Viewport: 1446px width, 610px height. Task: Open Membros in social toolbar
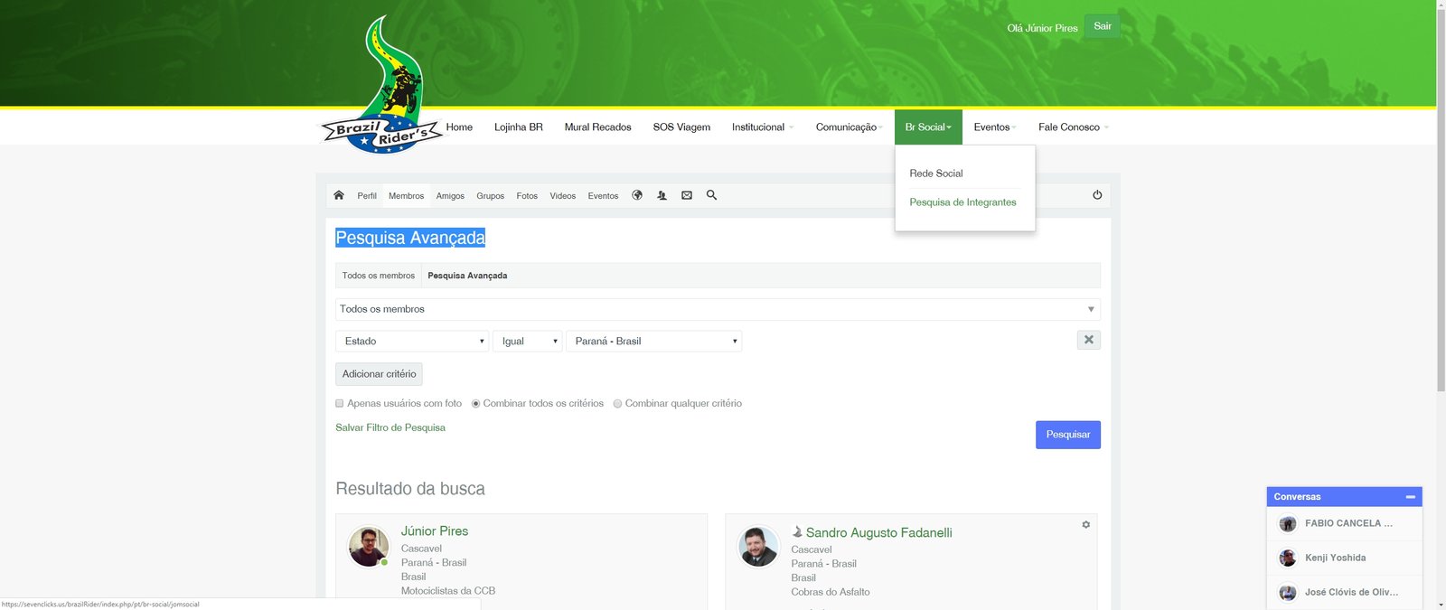(x=407, y=196)
